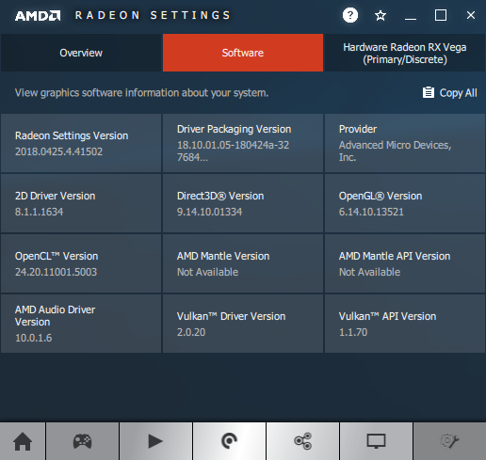Open the Home section icon

pos(23,441)
